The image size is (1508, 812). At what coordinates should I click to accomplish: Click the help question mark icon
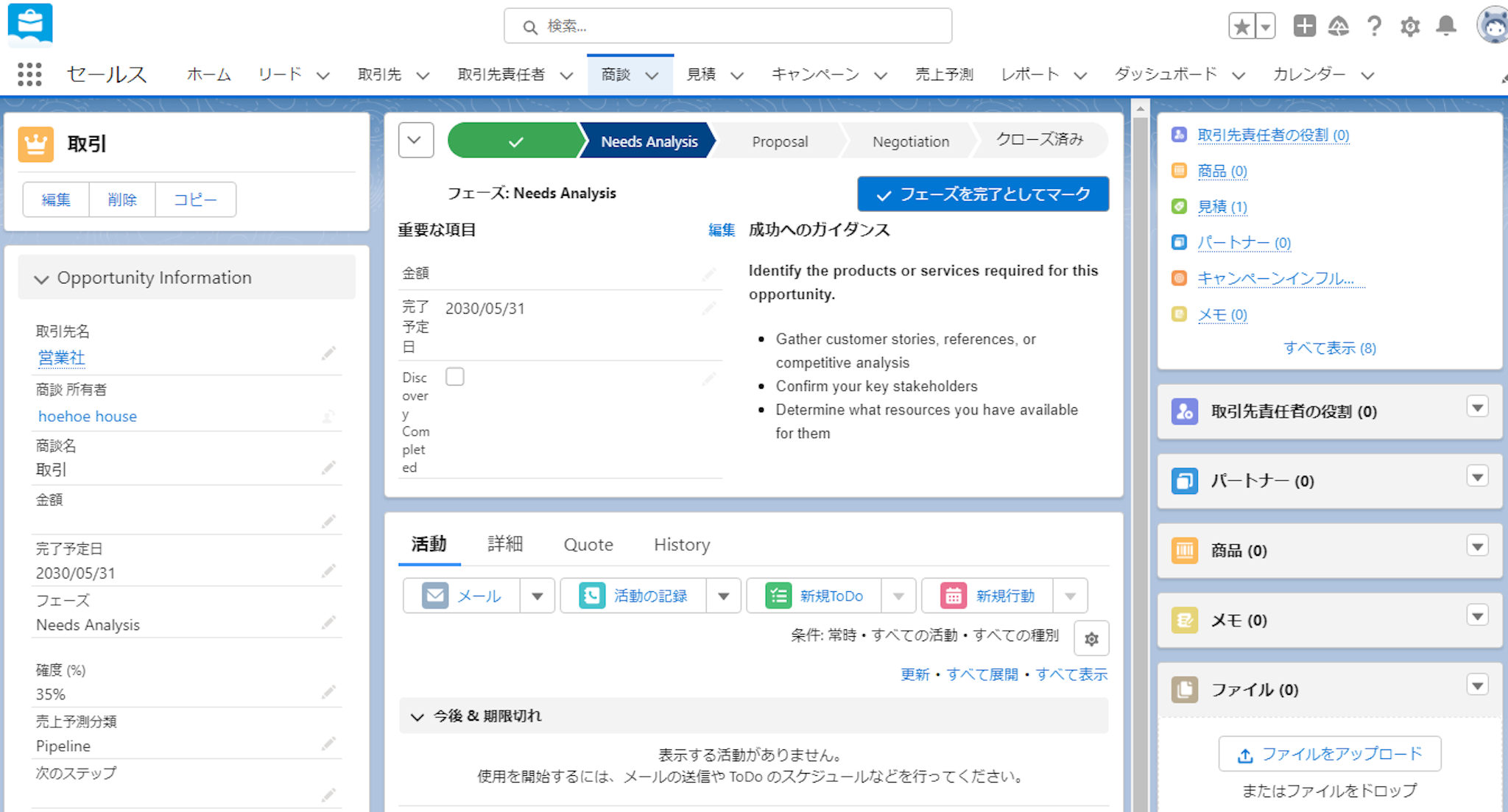[1374, 27]
